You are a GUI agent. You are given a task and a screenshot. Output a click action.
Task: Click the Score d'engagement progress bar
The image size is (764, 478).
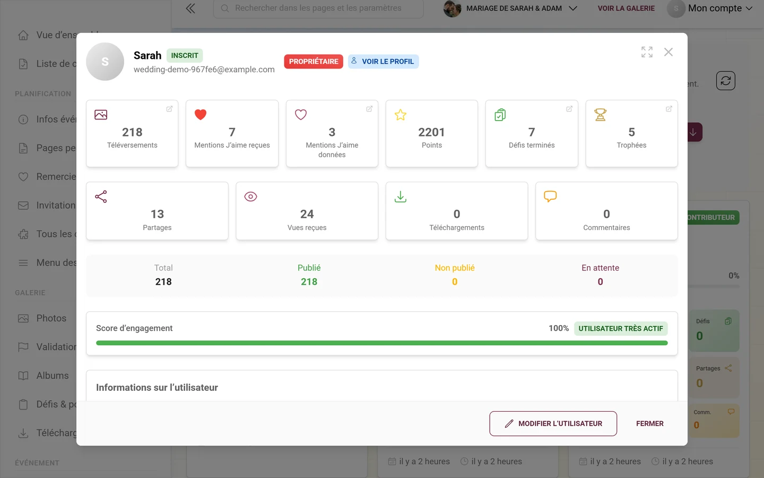382,343
